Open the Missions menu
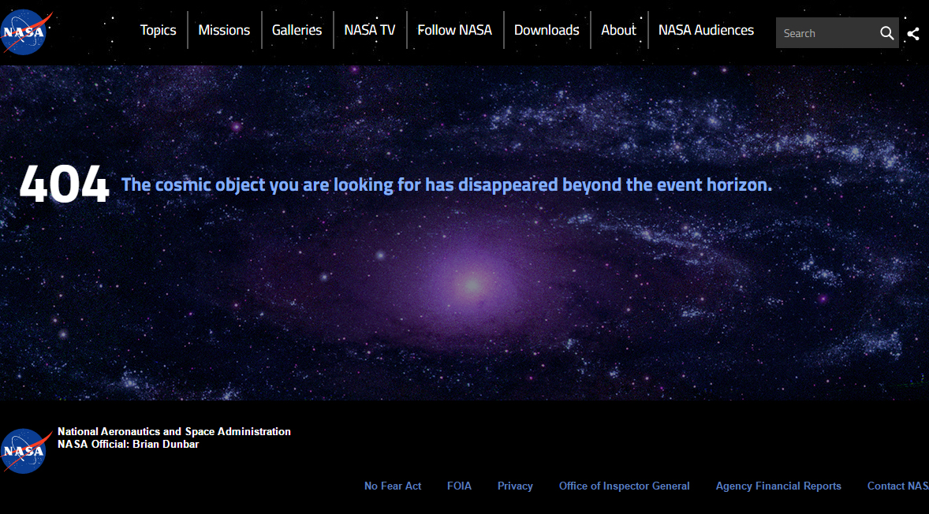 tap(224, 30)
